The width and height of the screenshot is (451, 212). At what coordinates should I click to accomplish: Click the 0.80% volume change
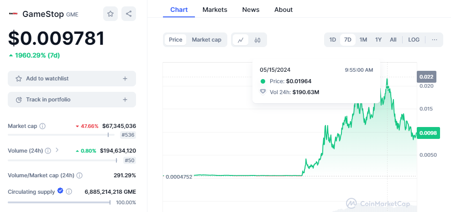[86, 151]
